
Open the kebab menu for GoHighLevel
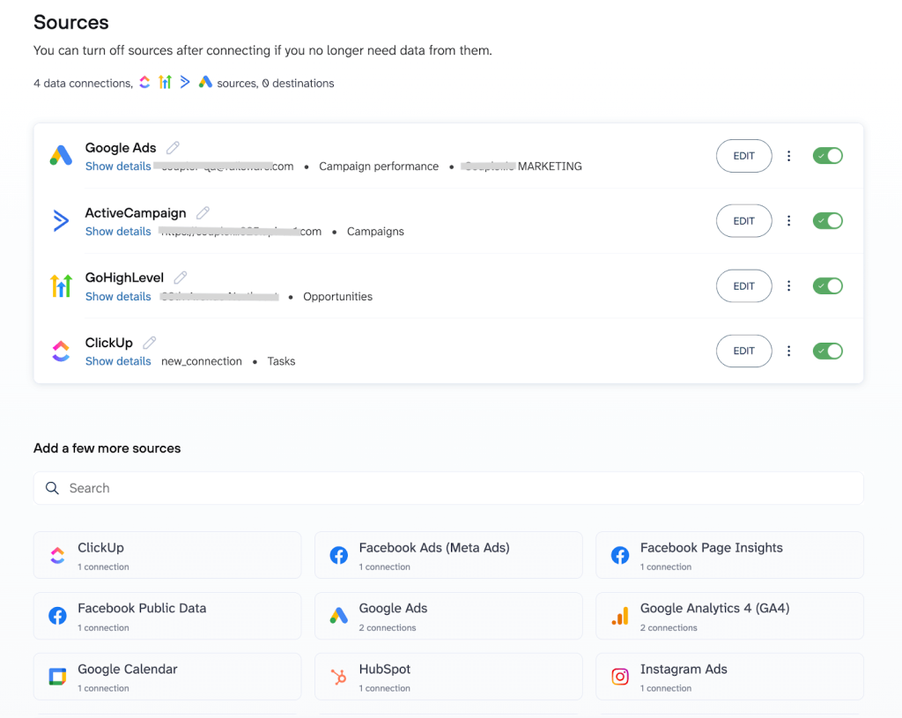pyautogui.click(x=789, y=286)
